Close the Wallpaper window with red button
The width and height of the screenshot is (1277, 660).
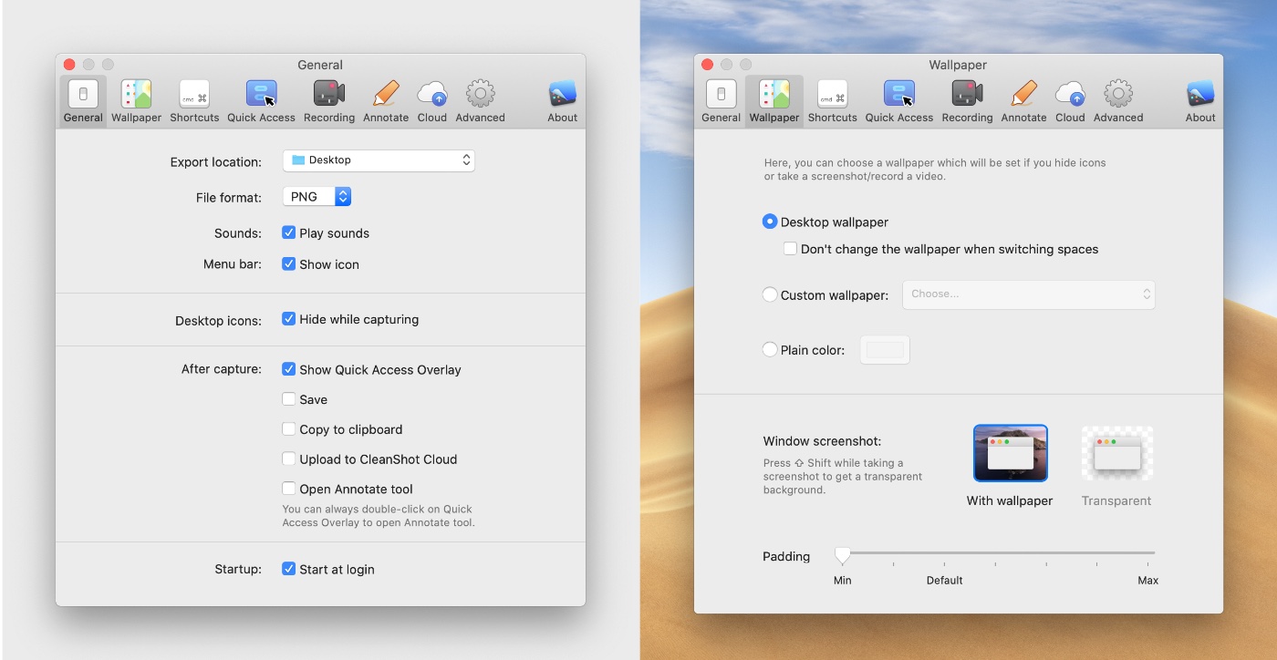(x=708, y=65)
